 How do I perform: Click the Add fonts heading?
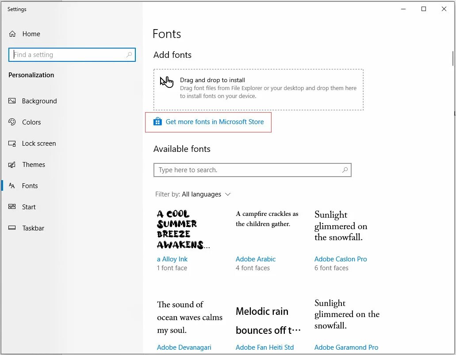tap(172, 55)
